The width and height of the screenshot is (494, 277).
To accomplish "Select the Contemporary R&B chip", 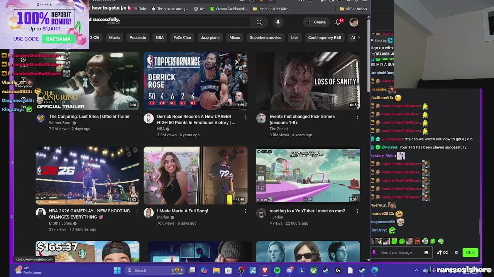I will click(x=325, y=38).
